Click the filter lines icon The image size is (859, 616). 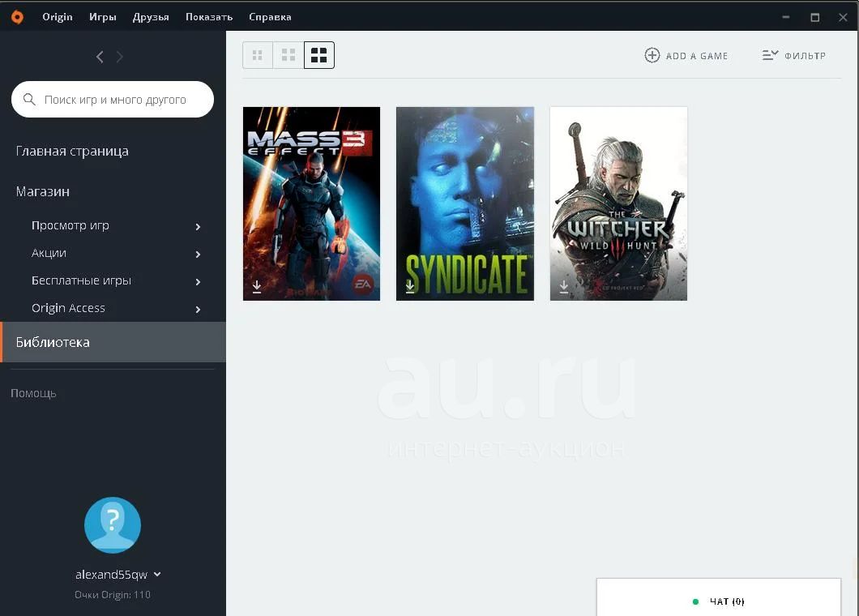point(770,55)
